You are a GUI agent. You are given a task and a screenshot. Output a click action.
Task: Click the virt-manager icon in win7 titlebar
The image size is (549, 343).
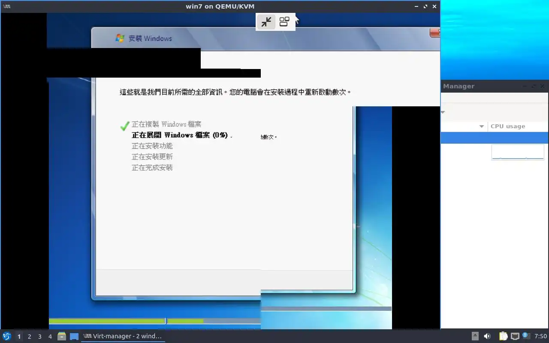[7, 6]
